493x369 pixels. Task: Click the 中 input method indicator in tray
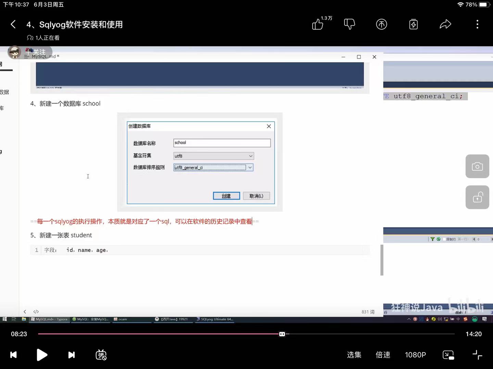458,319
